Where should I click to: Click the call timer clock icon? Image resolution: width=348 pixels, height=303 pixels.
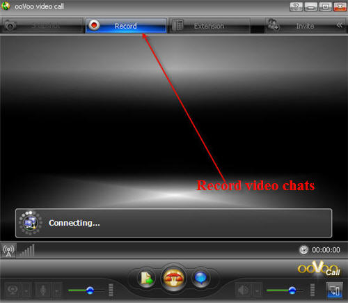[303, 250]
